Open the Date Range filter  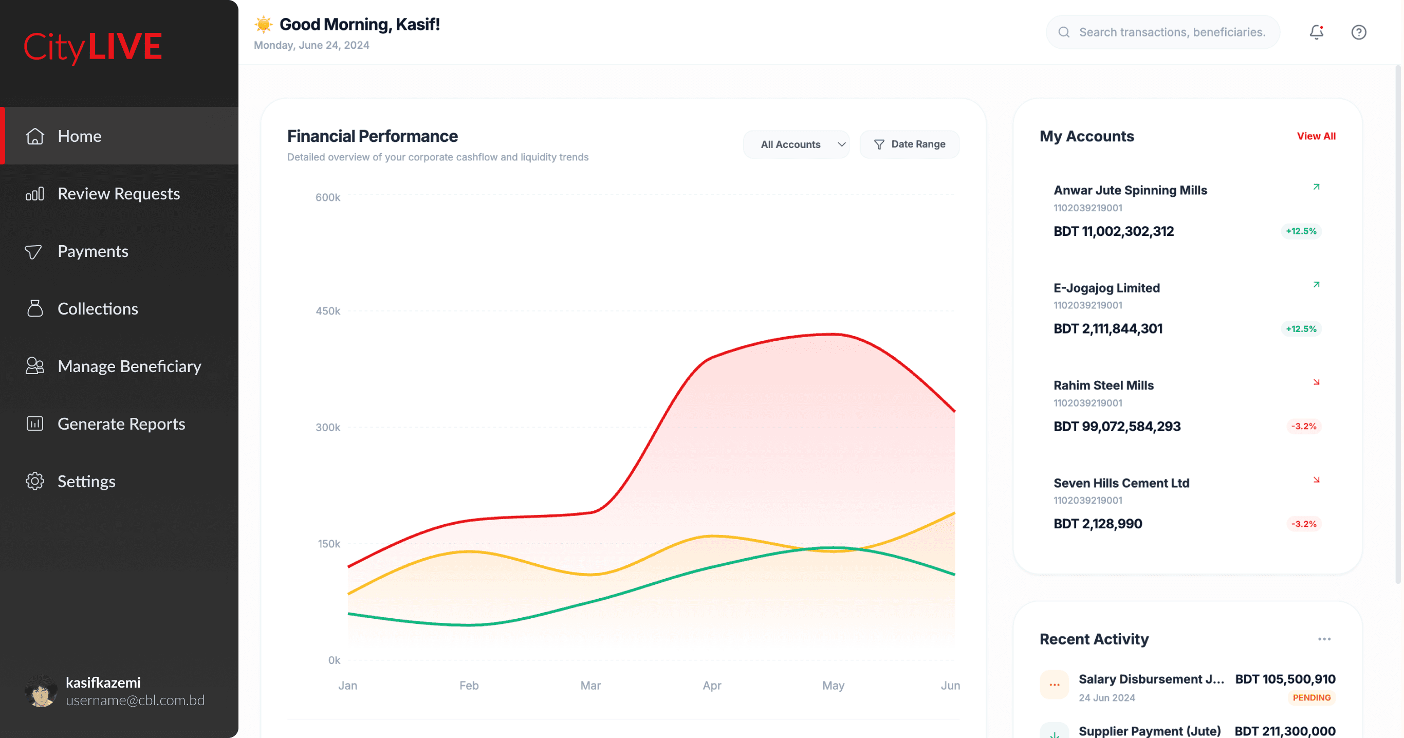[909, 144]
